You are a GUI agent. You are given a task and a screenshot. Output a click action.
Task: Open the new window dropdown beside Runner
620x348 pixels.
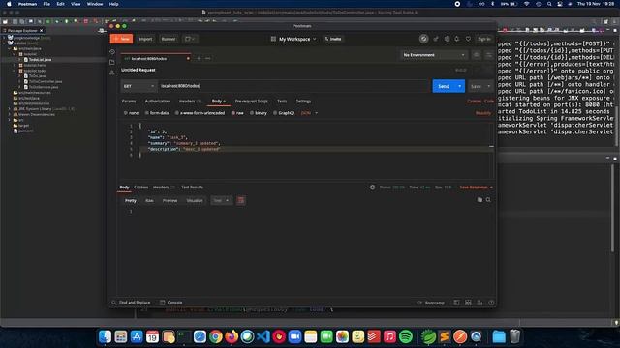(190, 39)
